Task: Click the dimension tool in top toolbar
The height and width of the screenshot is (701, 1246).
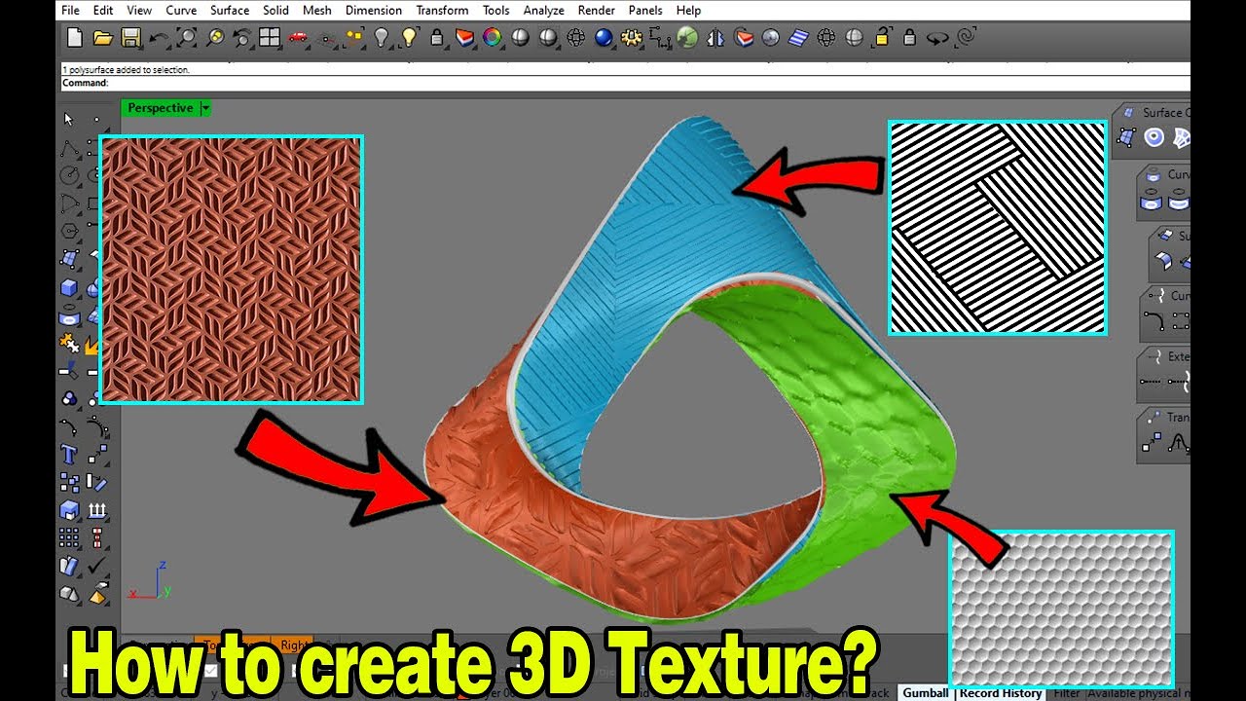Action: click(660, 38)
